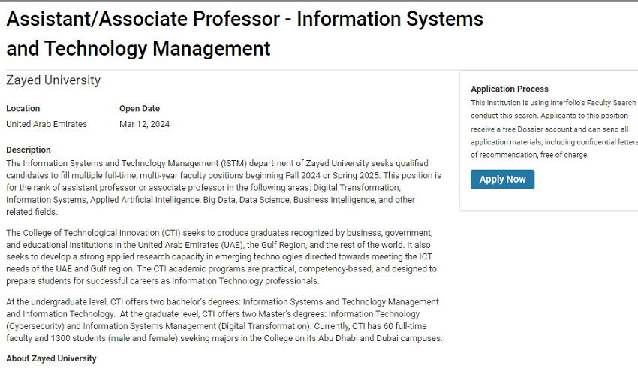Click the paragraph starting "The College of Technological"

[221, 256]
